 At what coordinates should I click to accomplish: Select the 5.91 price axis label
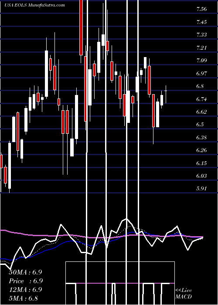[201, 189]
